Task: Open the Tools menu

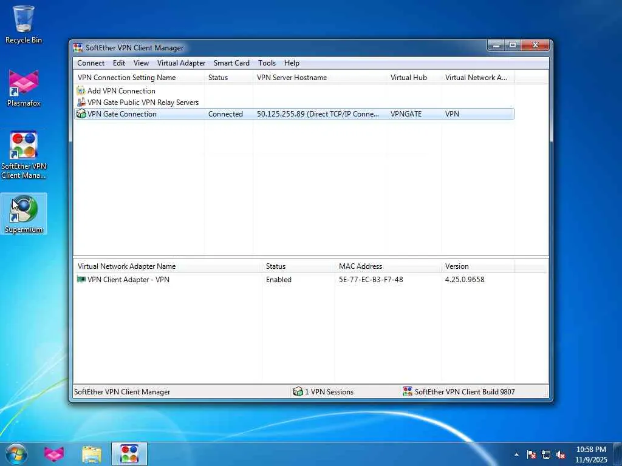Action: point(267,63)
